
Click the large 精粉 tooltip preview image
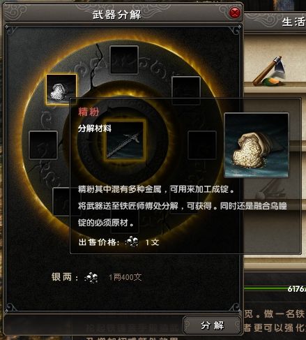(257, 145)
